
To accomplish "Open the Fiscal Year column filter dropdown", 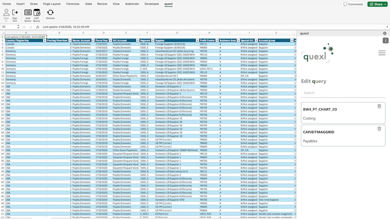I will (110, 40).
